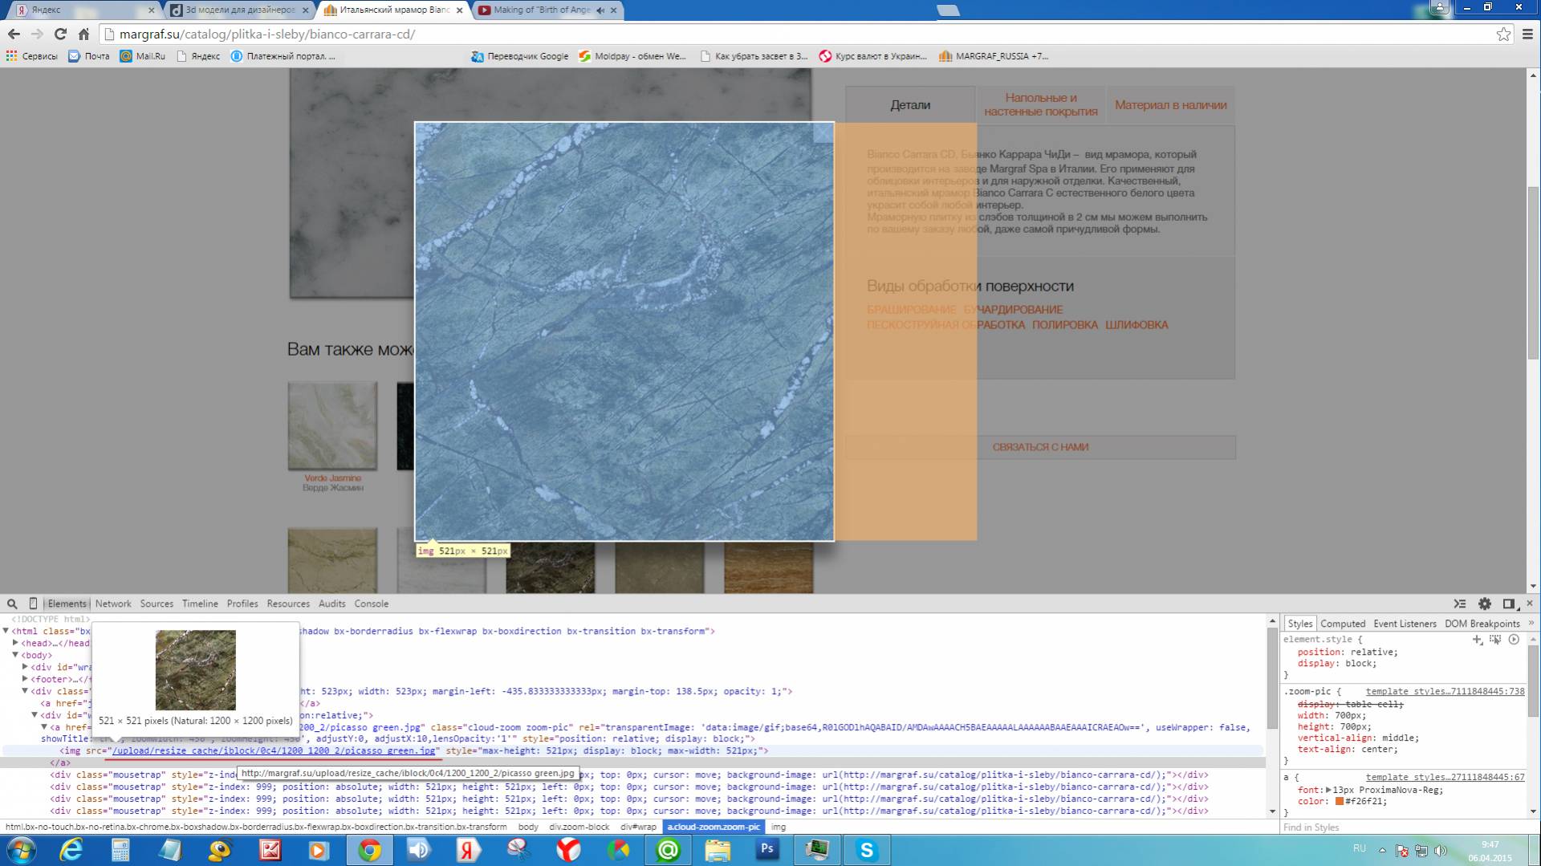Open the DevTools Audits panel
The image size is (1541, 866).
coord(331,604)
